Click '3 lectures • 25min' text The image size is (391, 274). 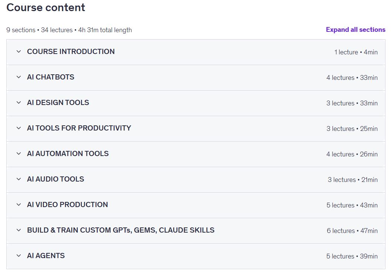click(352, 129)
